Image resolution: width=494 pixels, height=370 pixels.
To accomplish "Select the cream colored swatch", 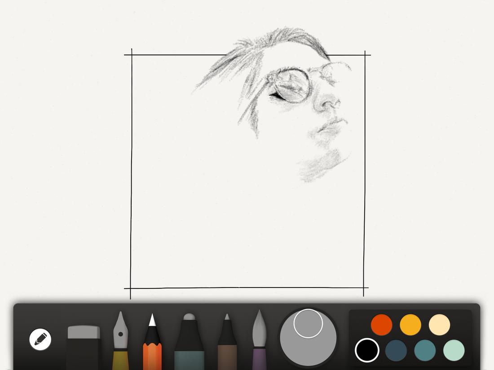I will [x=439, y=324].
